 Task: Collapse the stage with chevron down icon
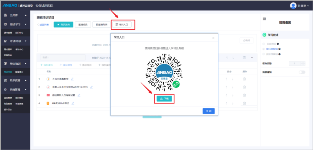tap(252, 57)
